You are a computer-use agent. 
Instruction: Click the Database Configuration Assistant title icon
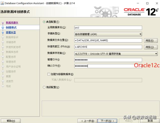[x=2, y=3]
